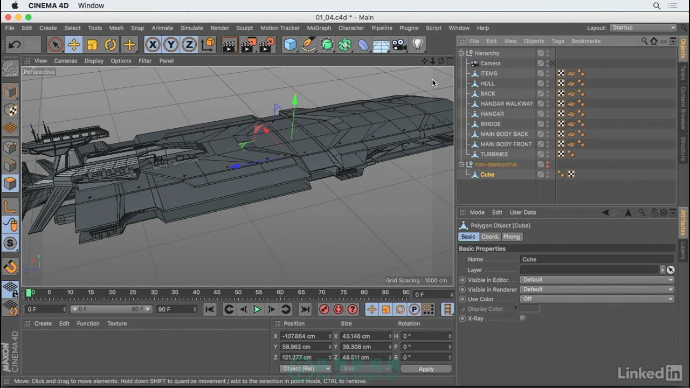Toggle Z axis lock
This screenshot has width=690, height=388.
pyautogui.click(x=189, y=45)
